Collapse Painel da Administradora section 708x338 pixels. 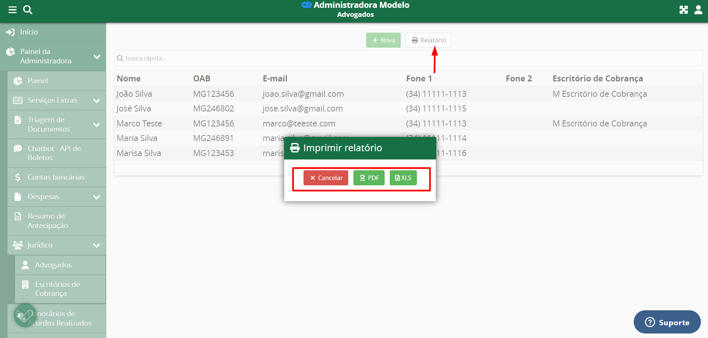click(97, 57)
